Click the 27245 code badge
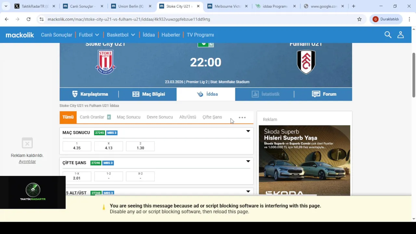 pos(99,133)
